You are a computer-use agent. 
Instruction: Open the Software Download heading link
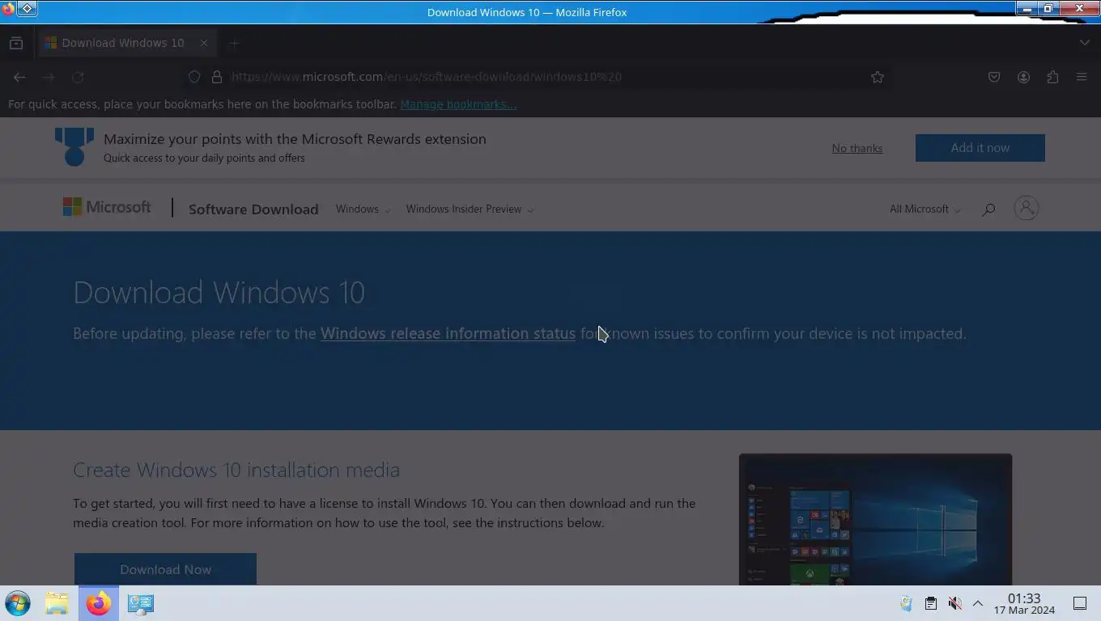(x=253, y=209)
